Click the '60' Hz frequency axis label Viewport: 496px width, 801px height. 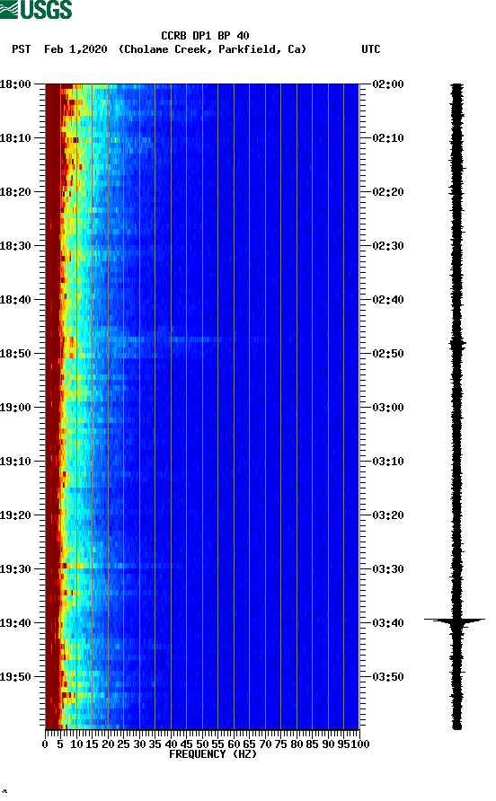[234, 744]
